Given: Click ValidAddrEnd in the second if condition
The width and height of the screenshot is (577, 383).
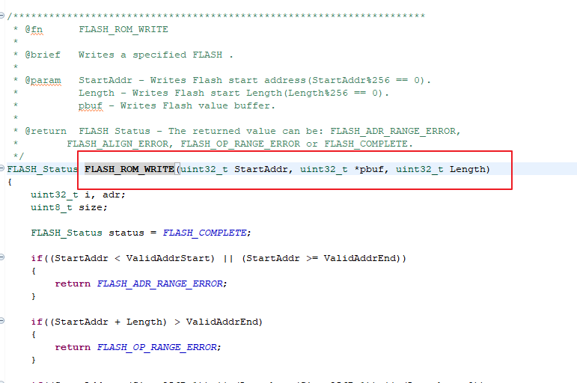Looking at the screenshot, I should point(222,322).
